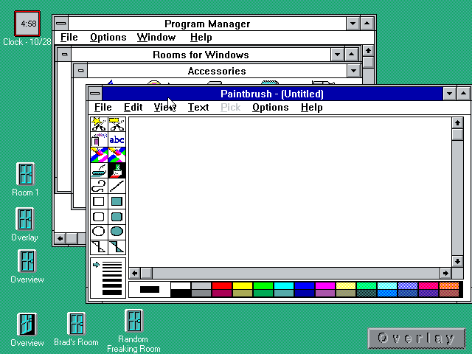Minimize the Rooms for Windows group
This screenshot has height=354, width=472.
(338, 55)
